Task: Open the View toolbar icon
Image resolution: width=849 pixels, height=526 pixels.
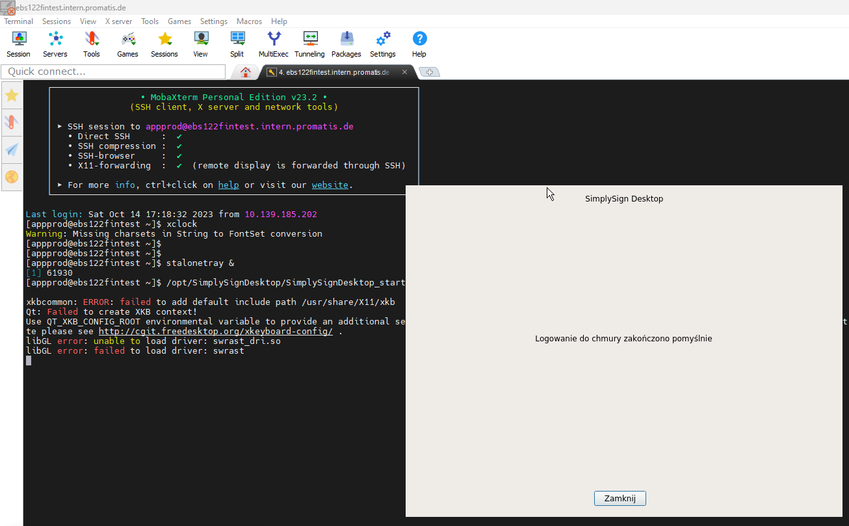Action: [200, 44]
